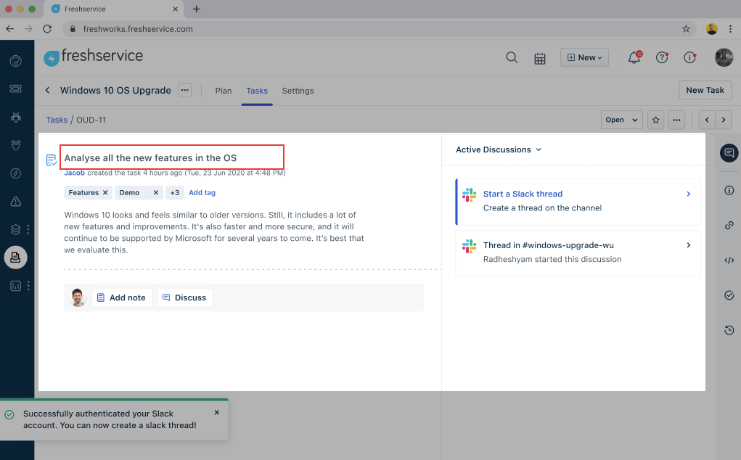Viewport: 741px width, 460px height.
Task: Open the code icon on right rail
Action: (x=729, y=260)
